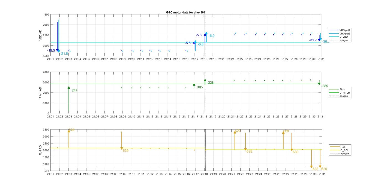Click the "-5.6" VBD data label
The width and height of the screenshot is (388, 192).
click(199, 35)
